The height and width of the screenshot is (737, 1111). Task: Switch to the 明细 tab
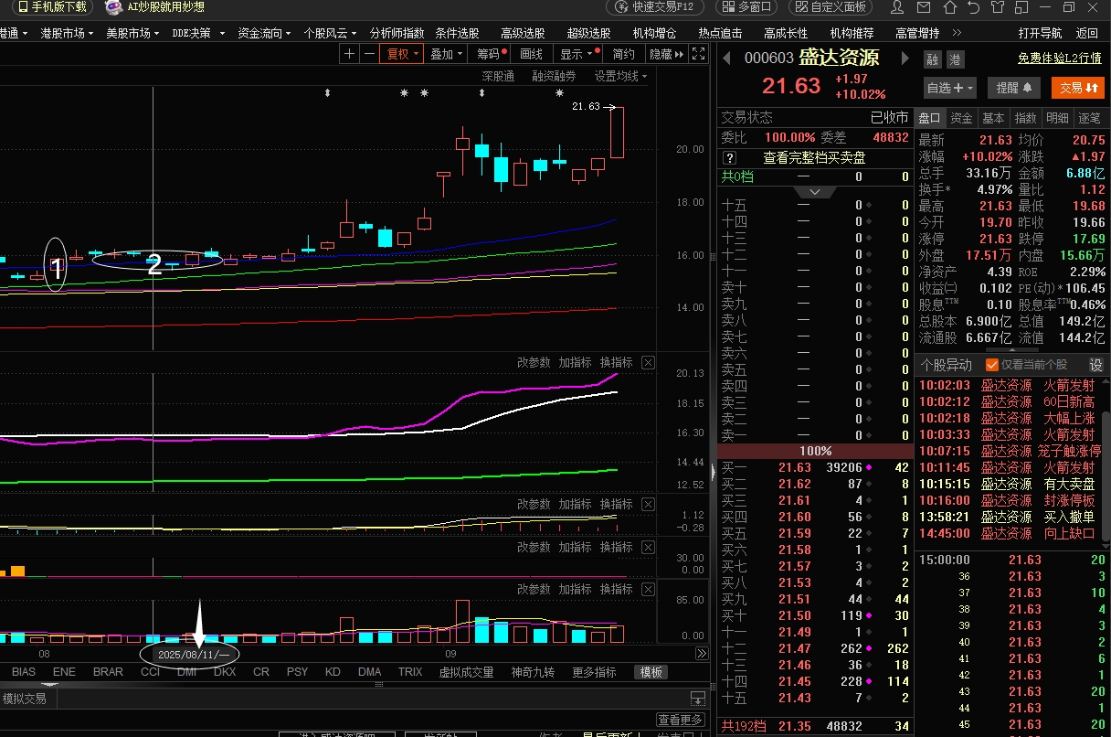coord(1057,118)
